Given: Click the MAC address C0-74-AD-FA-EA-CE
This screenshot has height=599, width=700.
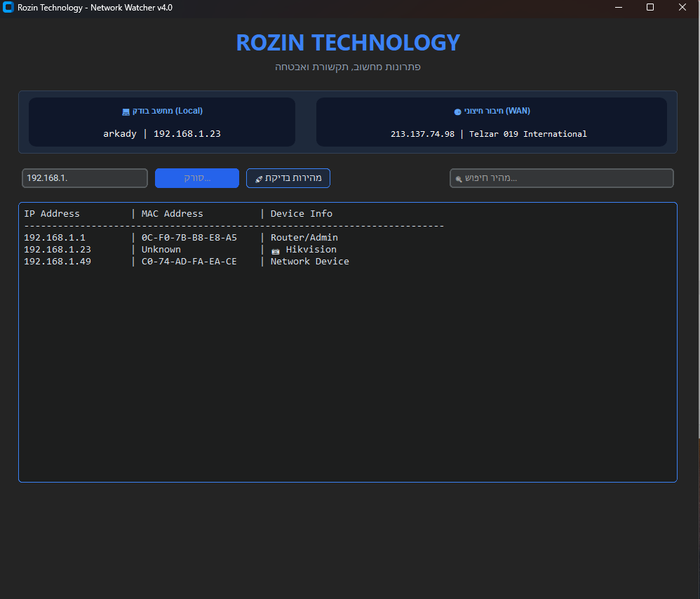Looking at the screenshot, I should (189, 262).
